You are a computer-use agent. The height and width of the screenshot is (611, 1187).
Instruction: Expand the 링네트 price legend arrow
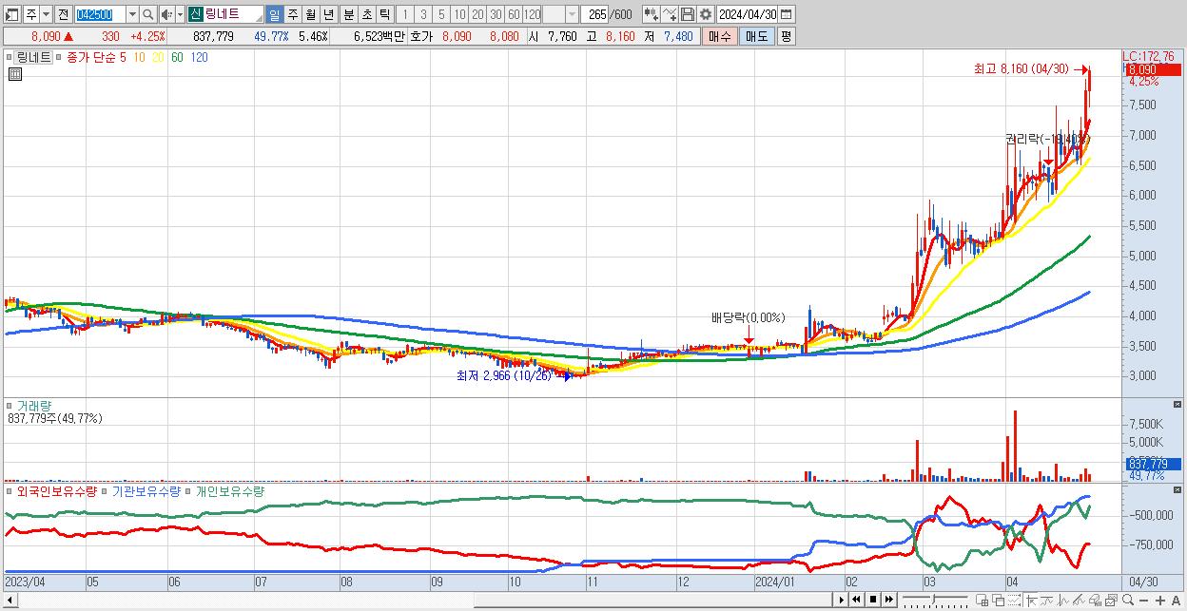[9, 57]
